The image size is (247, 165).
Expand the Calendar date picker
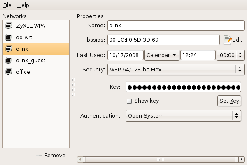tap(162, 55)
